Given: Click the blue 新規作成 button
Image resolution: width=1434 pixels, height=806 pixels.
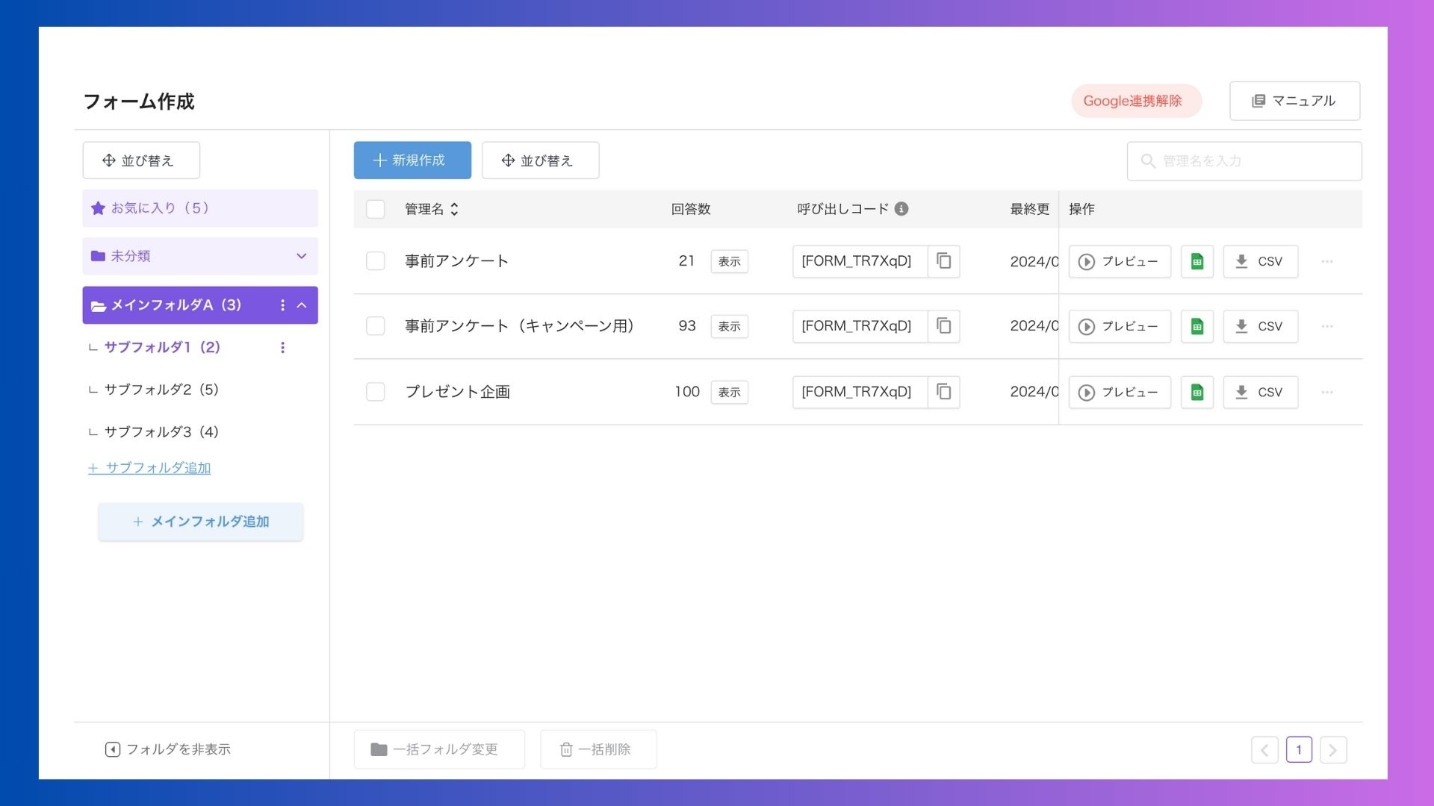Looking at the screenshot, I should (412, 160).
